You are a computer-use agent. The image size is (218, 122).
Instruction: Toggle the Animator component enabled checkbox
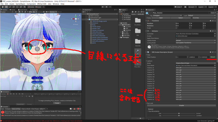[x=150, y=31]
